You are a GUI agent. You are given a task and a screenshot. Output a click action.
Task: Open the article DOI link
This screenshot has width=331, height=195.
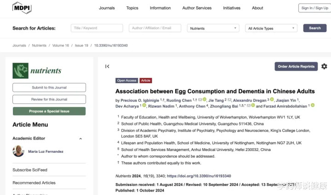click(x=199, y=176)
